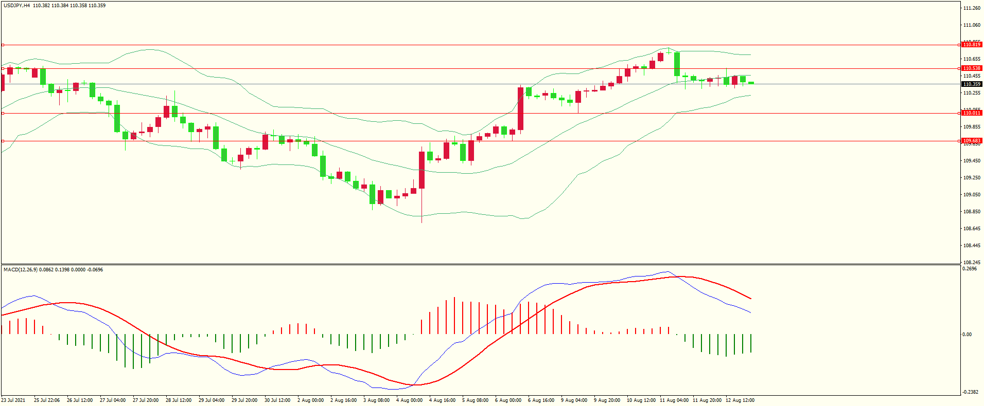Click the 9 Aug 04:00 time label
This screenshot has height=406, width=984.
tap(574, 400)
